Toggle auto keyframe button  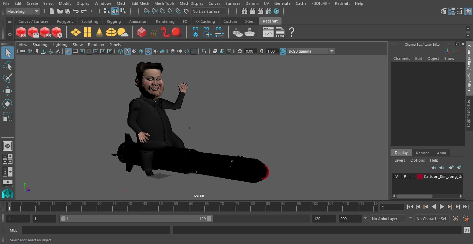456,219
